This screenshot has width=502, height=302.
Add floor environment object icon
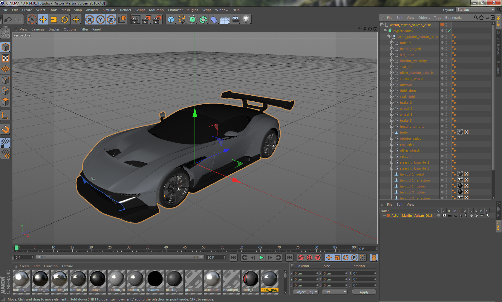(225, 20)
